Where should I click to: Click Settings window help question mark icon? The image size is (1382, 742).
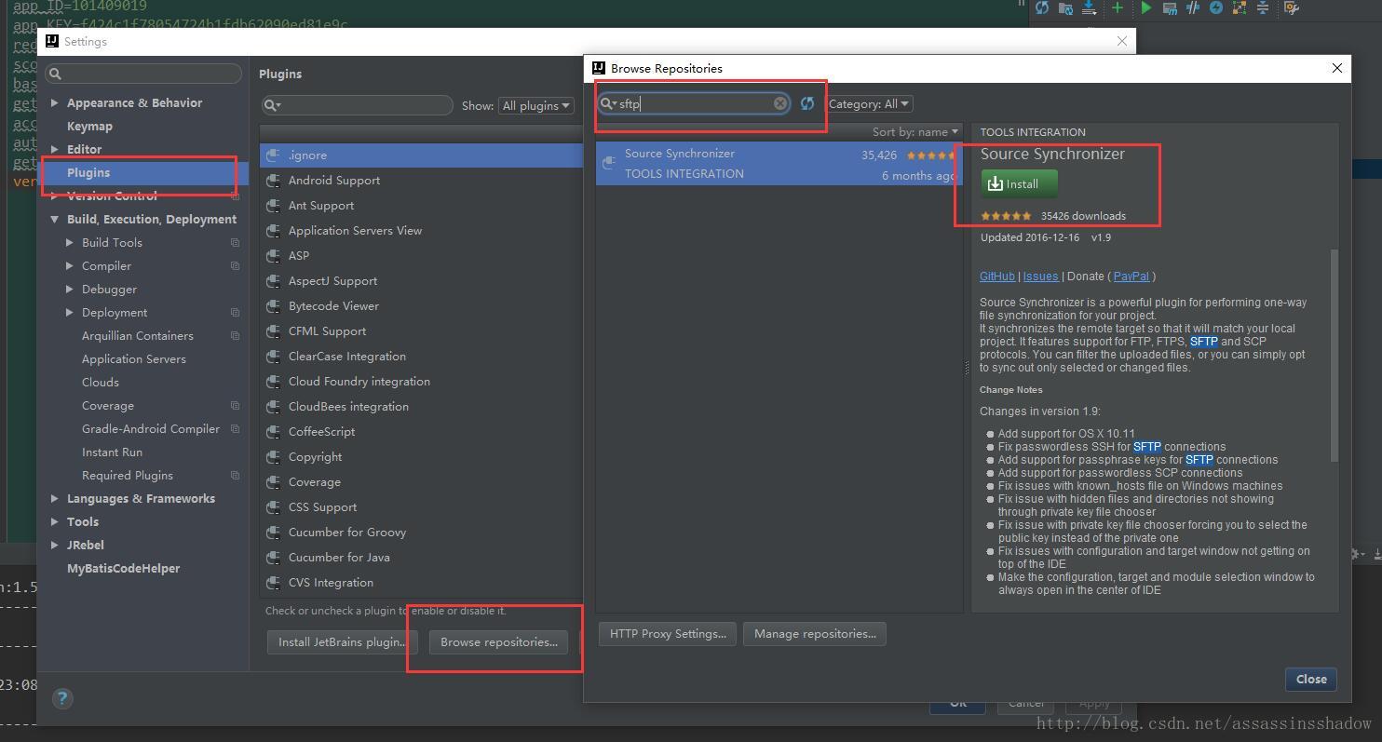(62, 698)
